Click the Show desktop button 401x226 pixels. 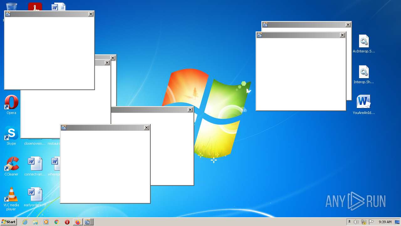[x=398, y=222]
